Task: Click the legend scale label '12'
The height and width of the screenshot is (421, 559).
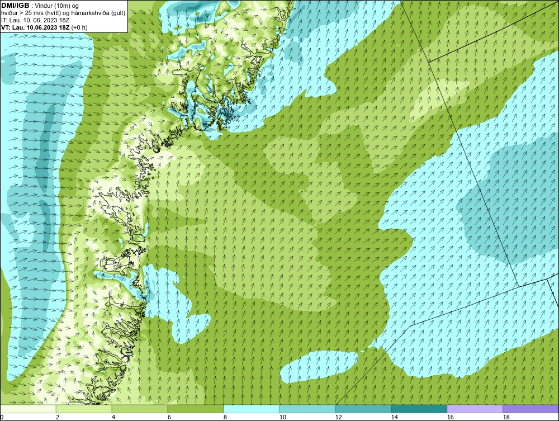Action: click(338, 417)
